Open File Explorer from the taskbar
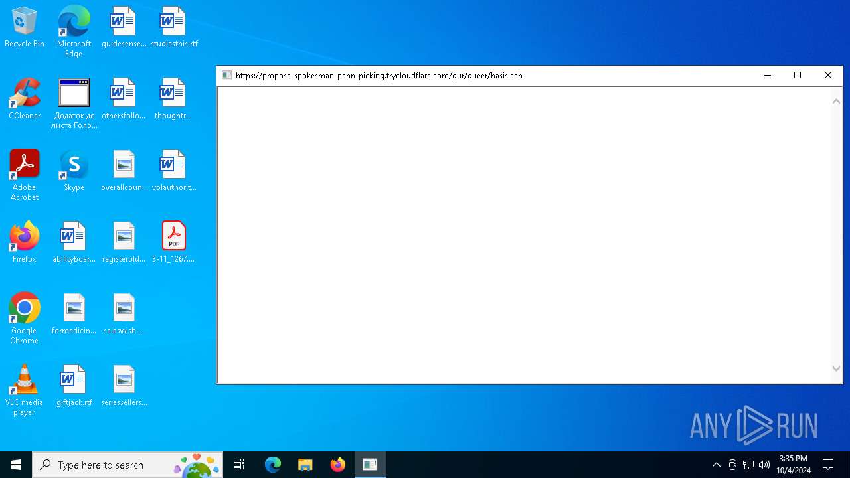The height and width of the screenshot is (478, 850). [x=305, y=465]
